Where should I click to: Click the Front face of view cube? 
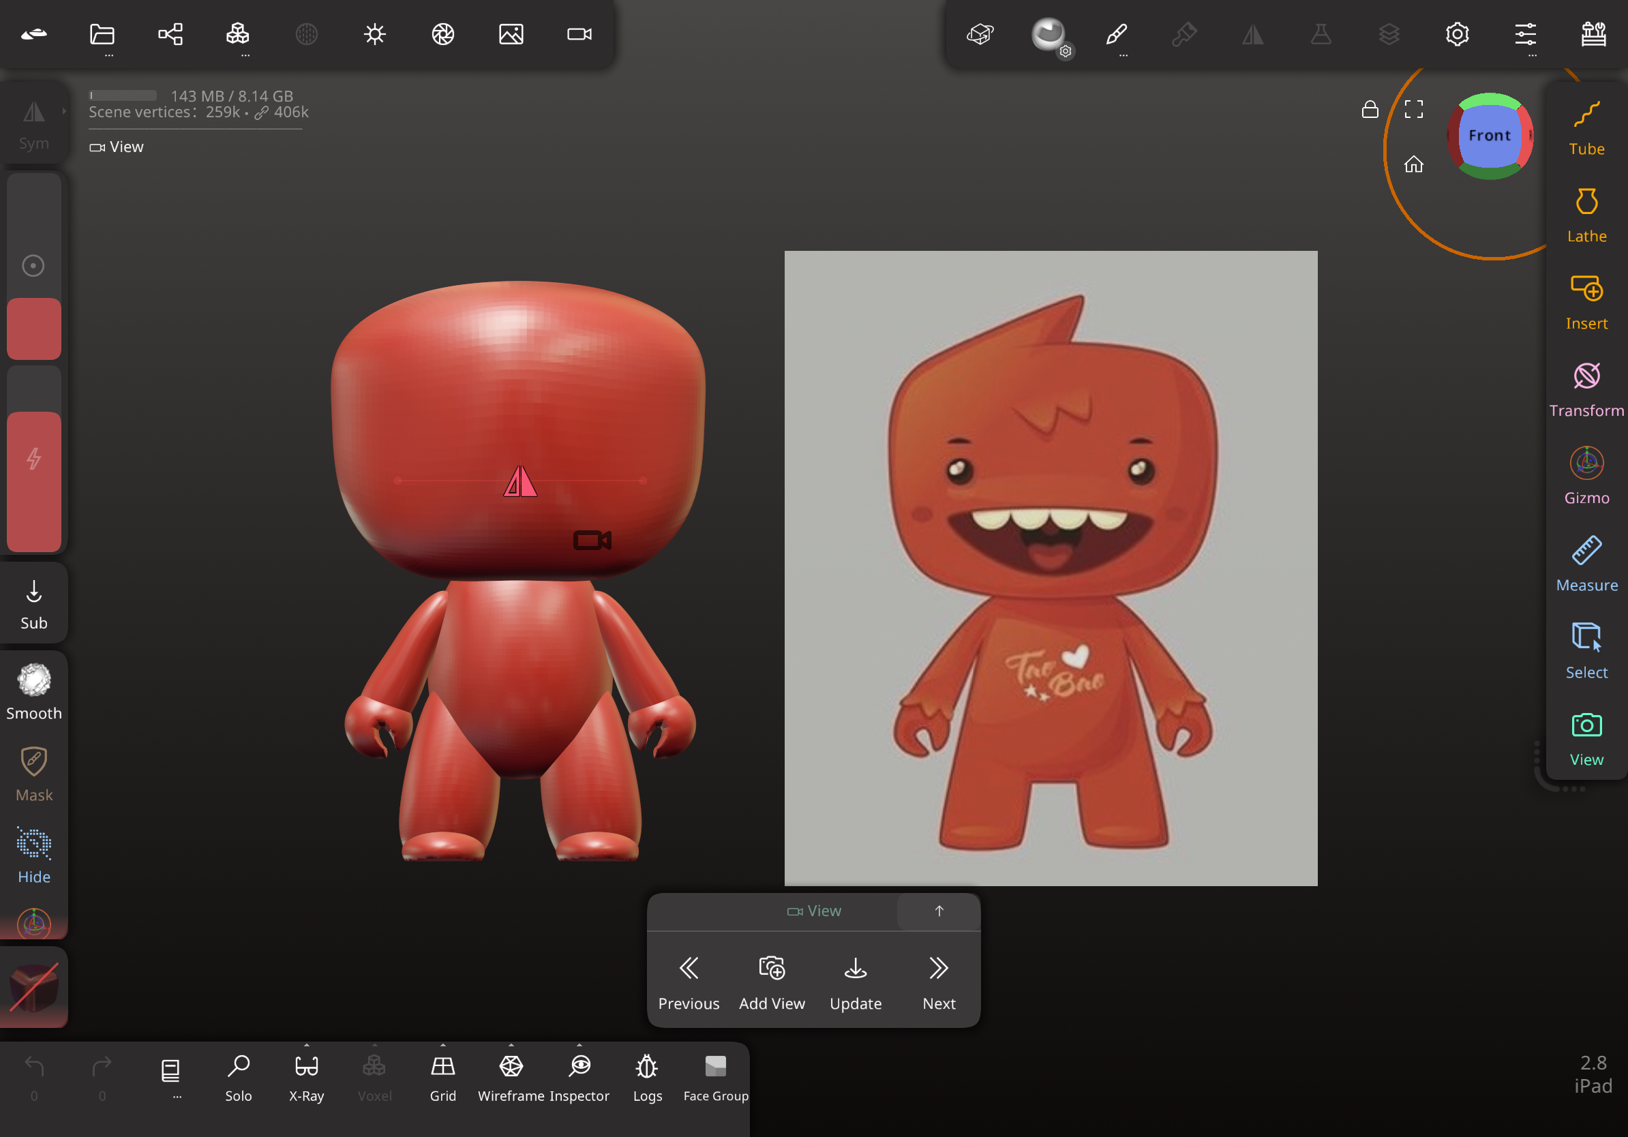(1489, 136)
